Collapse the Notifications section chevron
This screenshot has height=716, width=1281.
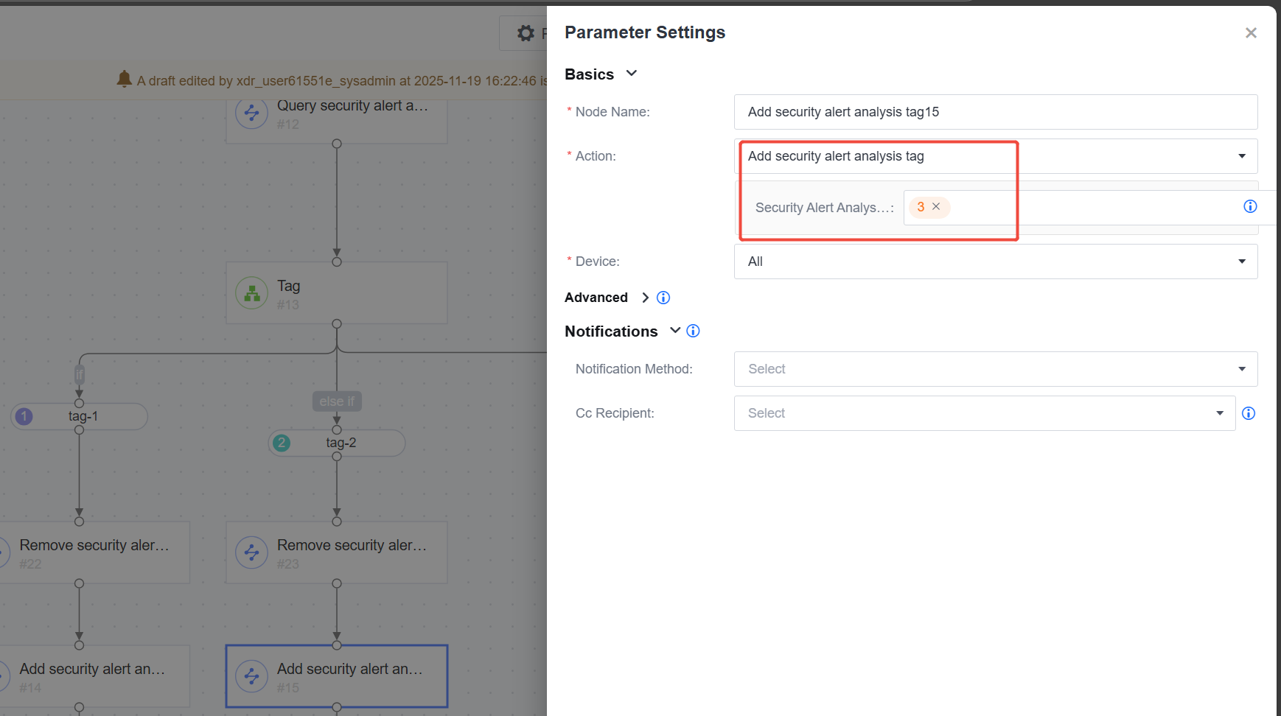[x=675, y=330]
